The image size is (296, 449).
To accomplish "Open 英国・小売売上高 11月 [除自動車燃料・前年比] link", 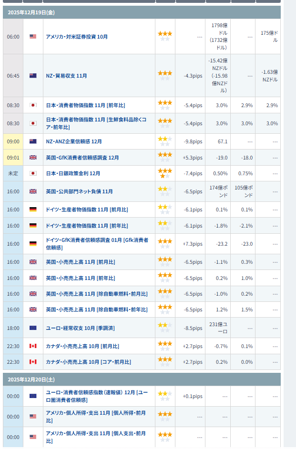I will 97,309.
